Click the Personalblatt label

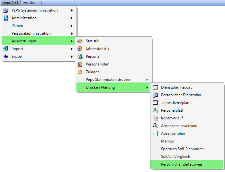tap(172, 110)
